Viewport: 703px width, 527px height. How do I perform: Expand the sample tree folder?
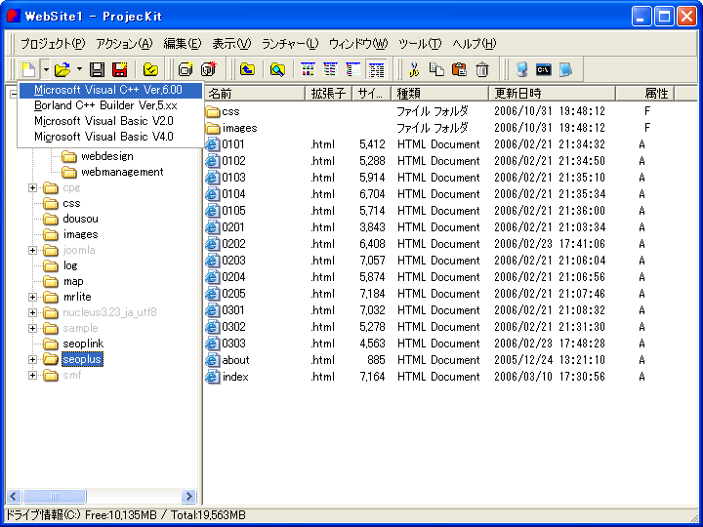point(32,328)
